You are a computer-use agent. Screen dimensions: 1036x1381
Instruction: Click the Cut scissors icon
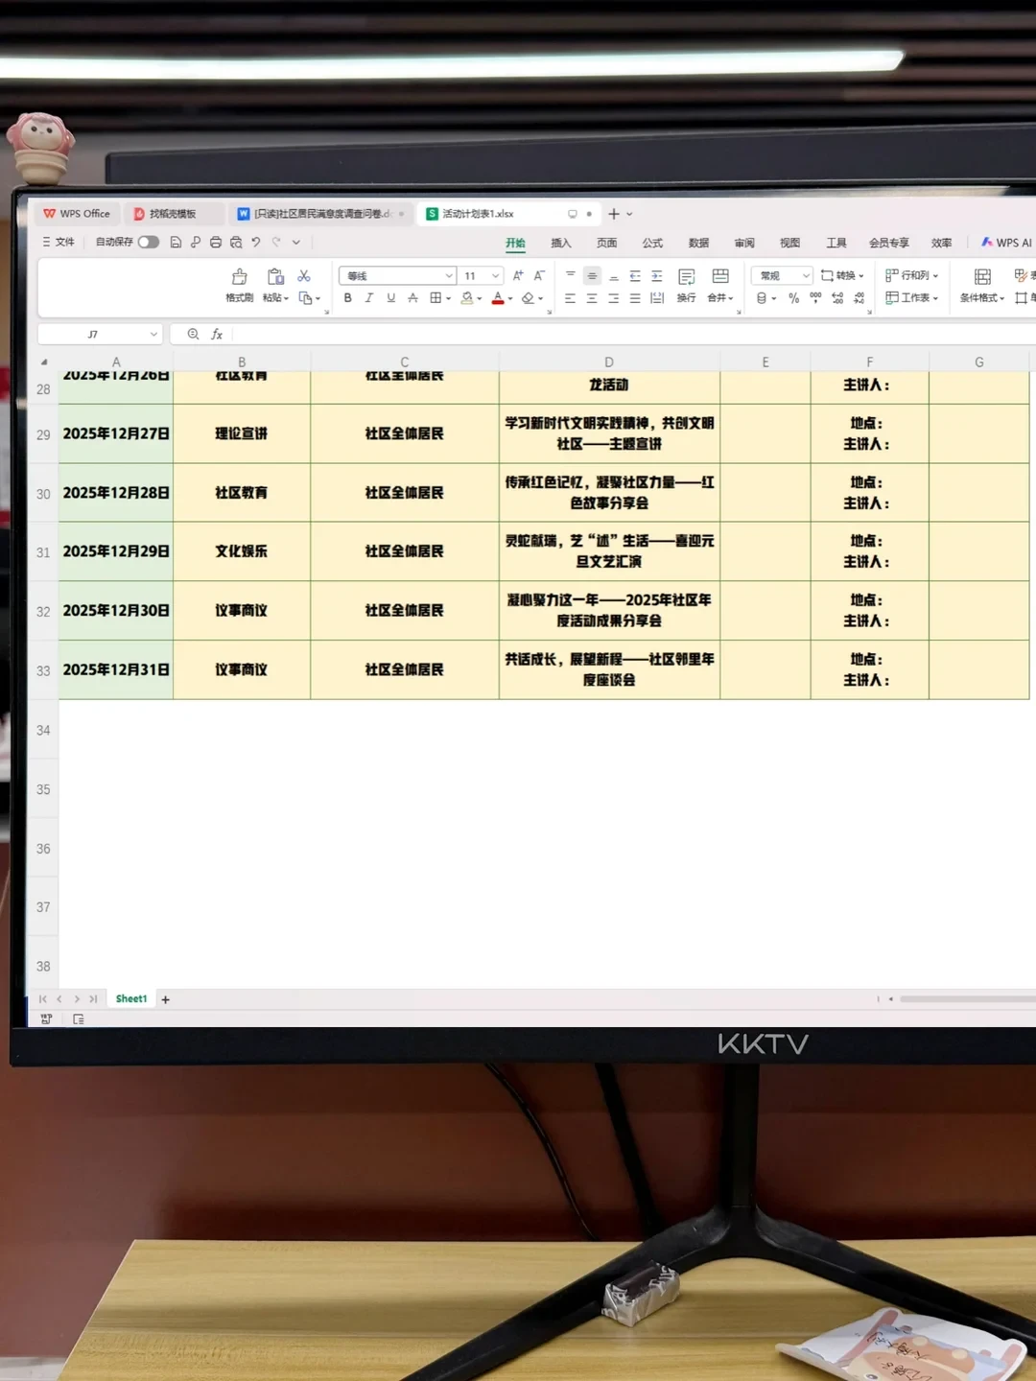point(304,276)
